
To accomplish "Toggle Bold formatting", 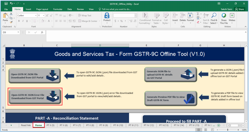I will pyautogui.click(x=19, y=21).
